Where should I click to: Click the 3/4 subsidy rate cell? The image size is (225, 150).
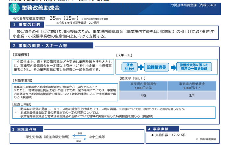point(192,96)
